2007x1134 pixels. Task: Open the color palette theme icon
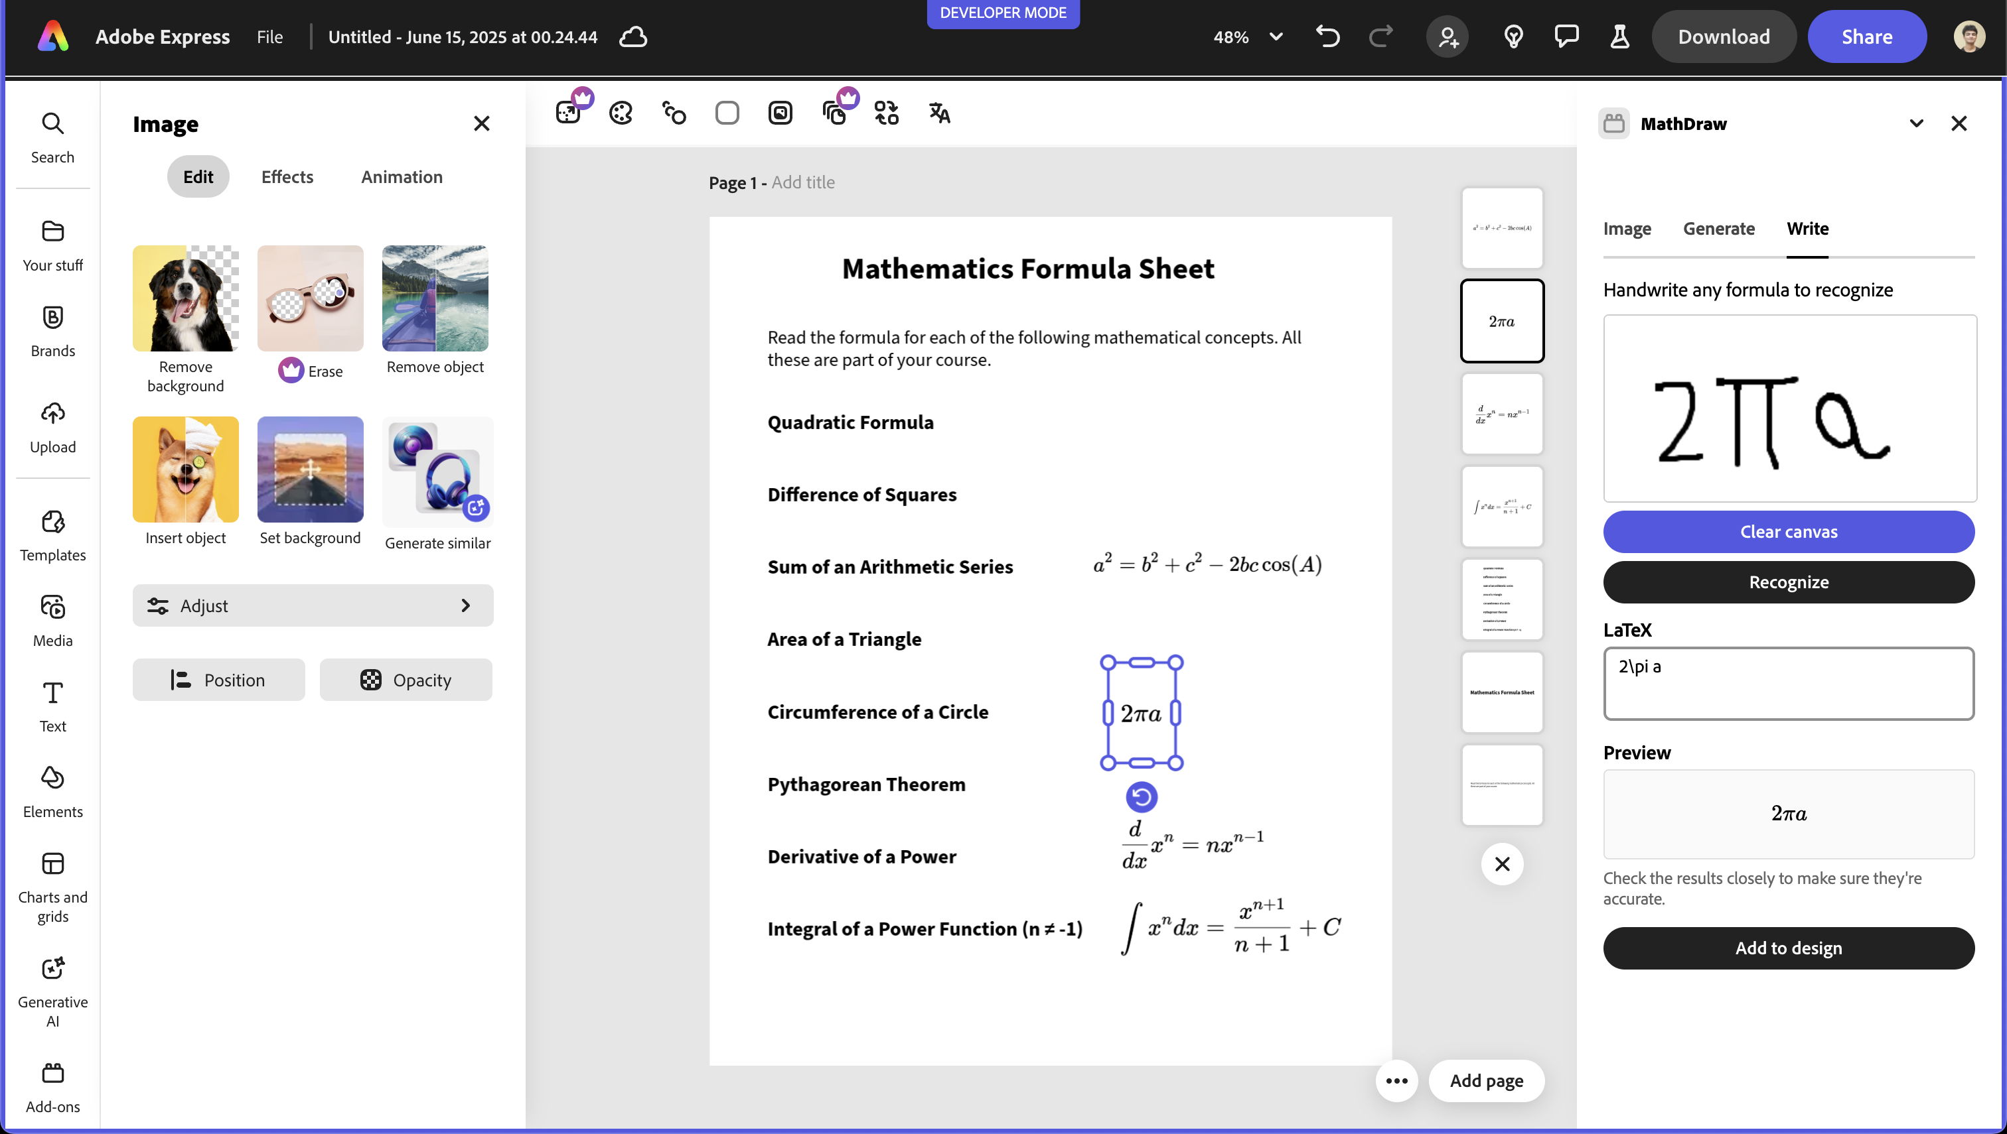[621, 113]
